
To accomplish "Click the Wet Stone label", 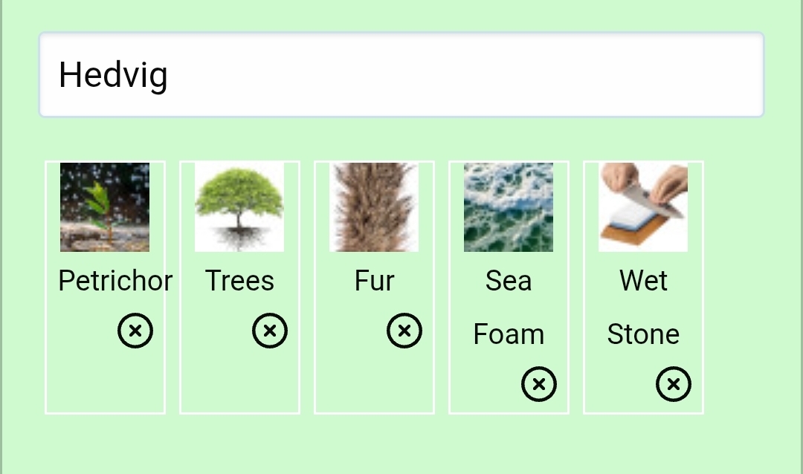I will click(x=643, y=307).
